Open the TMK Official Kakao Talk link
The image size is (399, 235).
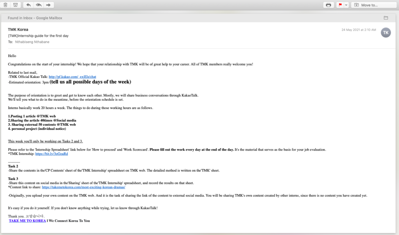(x=72, y=77)
